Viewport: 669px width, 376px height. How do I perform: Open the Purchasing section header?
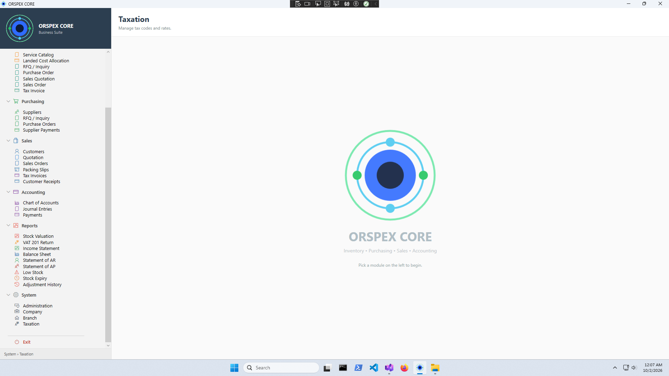coord(33,101)
